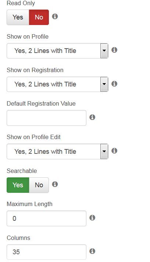Click the info icon next to Columns
This screenshot has width=150, height=262.
(92, 251)
